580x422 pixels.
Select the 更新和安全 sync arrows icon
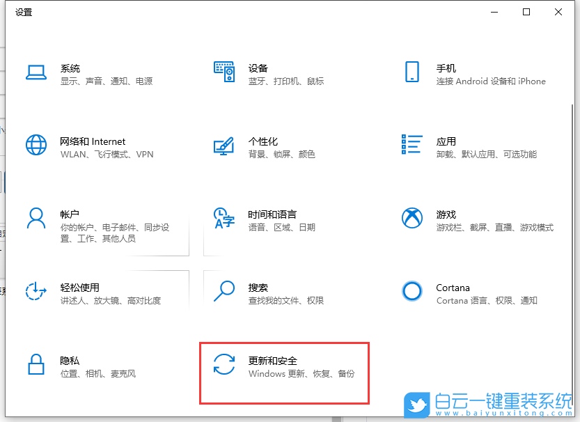(224, 364)
